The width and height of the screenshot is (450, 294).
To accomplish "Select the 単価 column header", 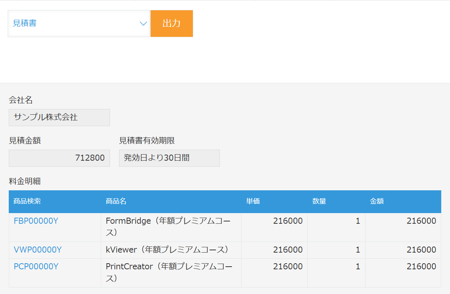I will click(253, 201).
